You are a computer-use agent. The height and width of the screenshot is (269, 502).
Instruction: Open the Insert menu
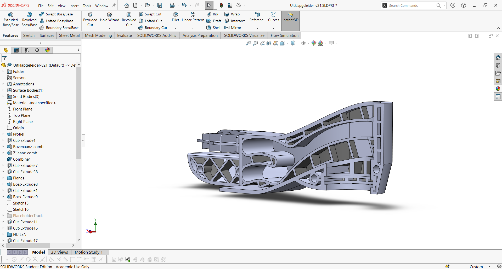tap(74, 6)
